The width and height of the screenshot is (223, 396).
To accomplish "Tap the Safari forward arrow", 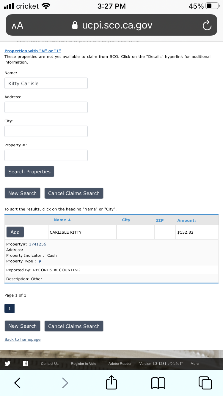I will tap(65, 383).
